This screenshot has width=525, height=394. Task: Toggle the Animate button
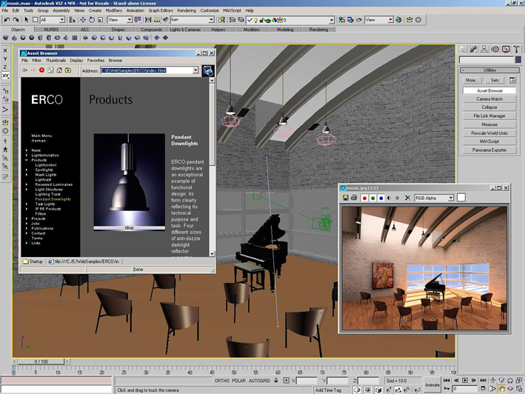pos(432,384)
